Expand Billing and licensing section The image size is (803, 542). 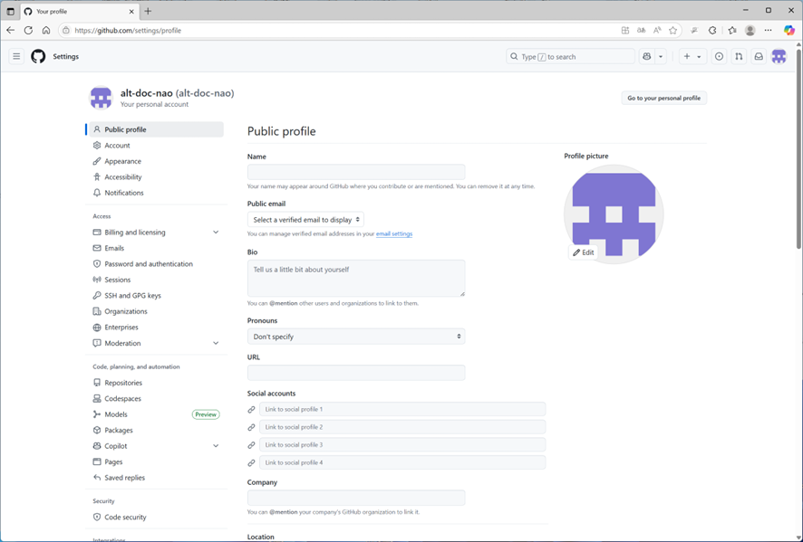click(156, 233)
